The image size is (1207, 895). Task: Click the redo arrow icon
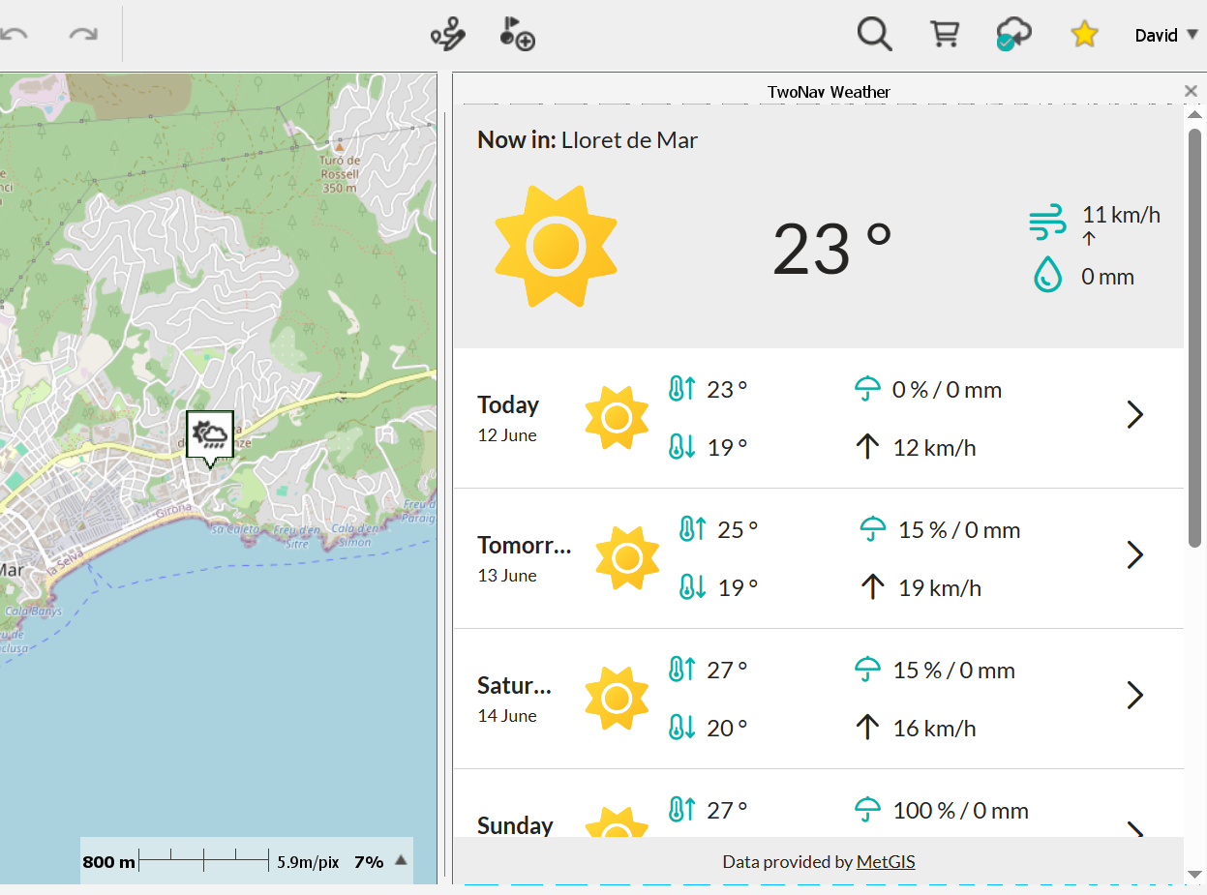pyautogui.click(x=83, y=35)
